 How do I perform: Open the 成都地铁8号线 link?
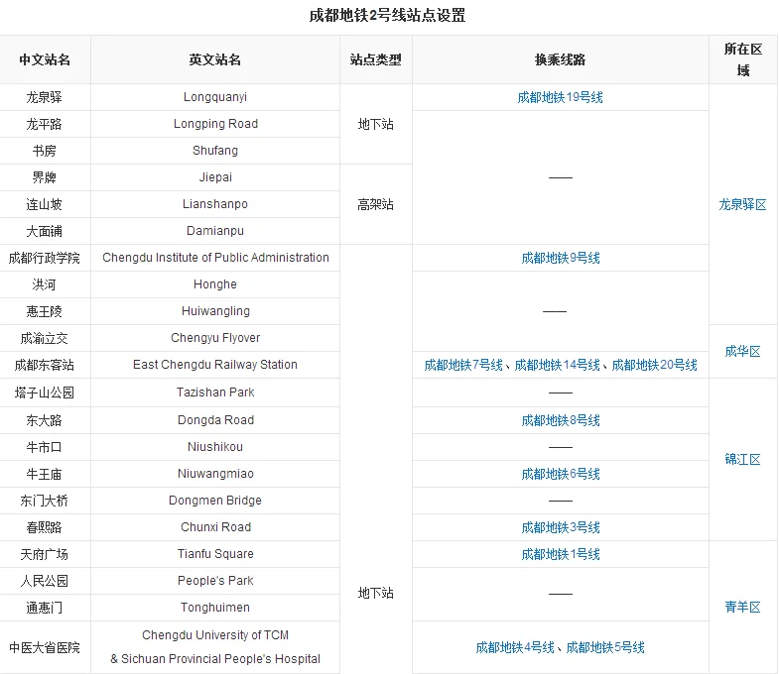click(x=561, y=420)
